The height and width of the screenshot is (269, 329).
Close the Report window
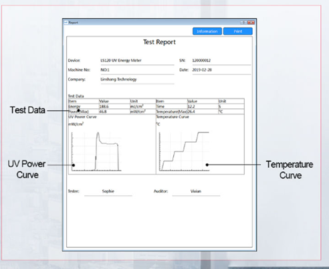(x=251, y=22)
